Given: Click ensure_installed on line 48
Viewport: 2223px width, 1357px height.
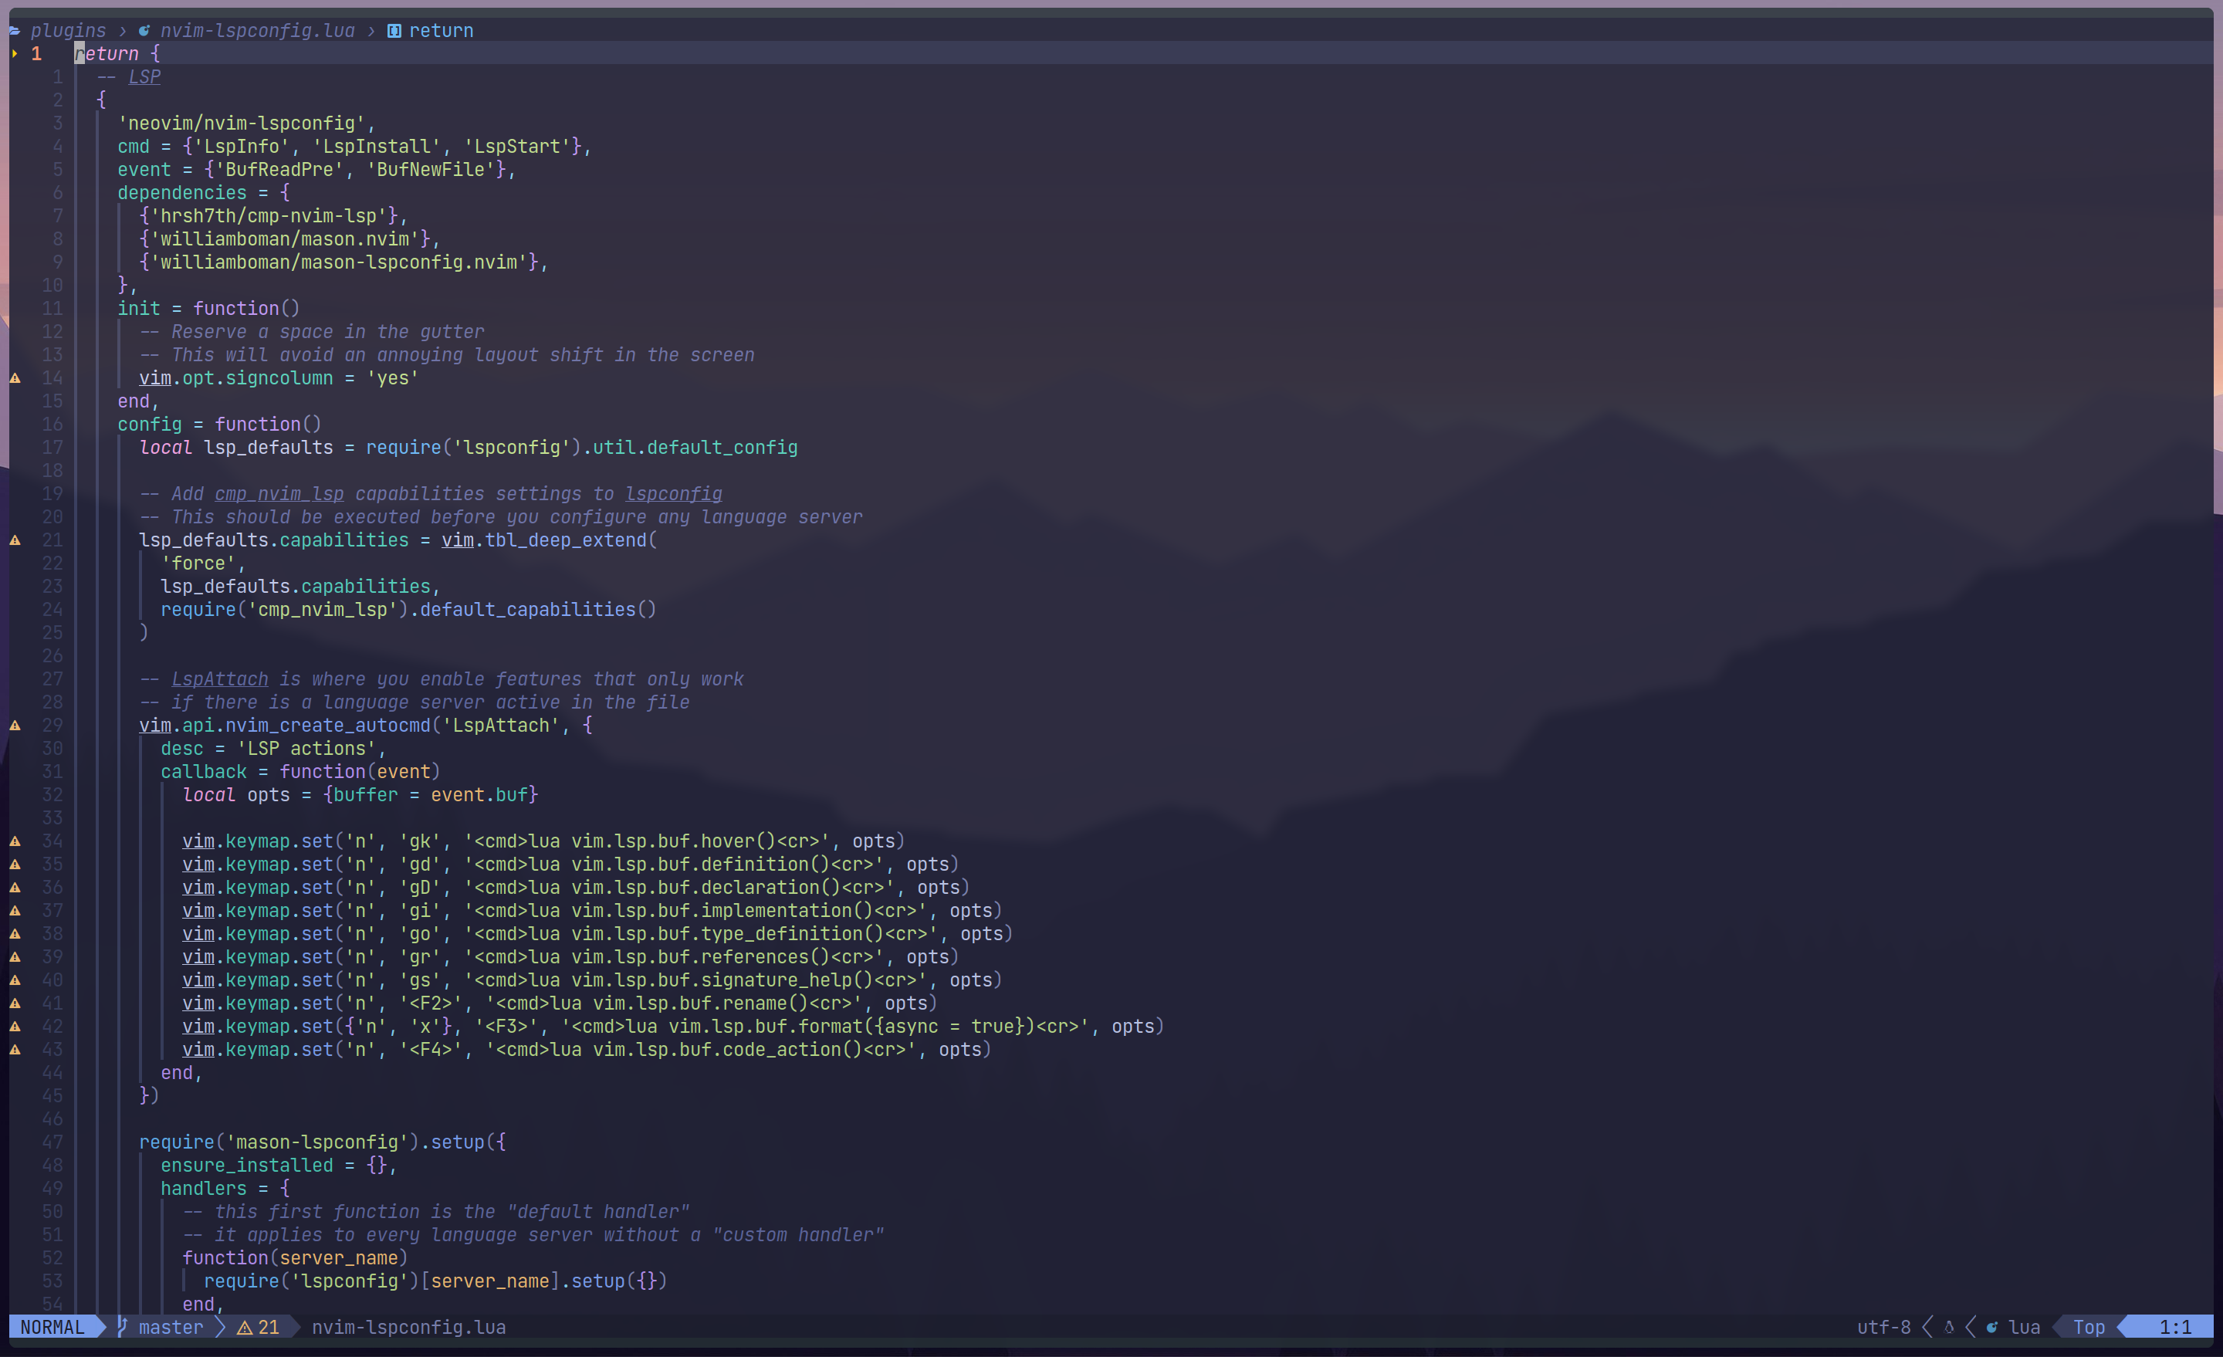Looking at the screenshot, I should [247, 1166].
